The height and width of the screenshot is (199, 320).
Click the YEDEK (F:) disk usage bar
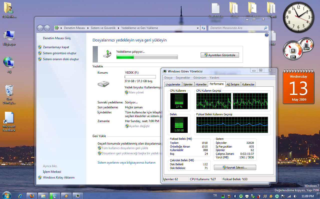pos(140,77)
